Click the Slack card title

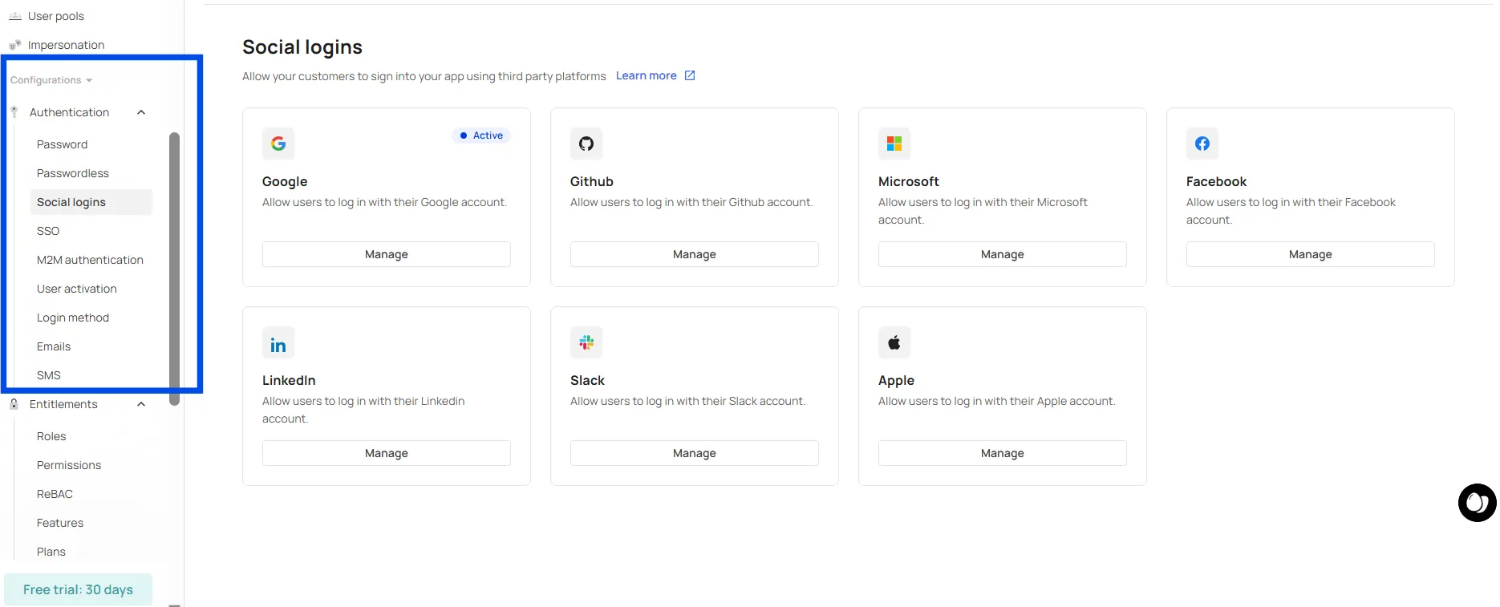click(587, 380)
